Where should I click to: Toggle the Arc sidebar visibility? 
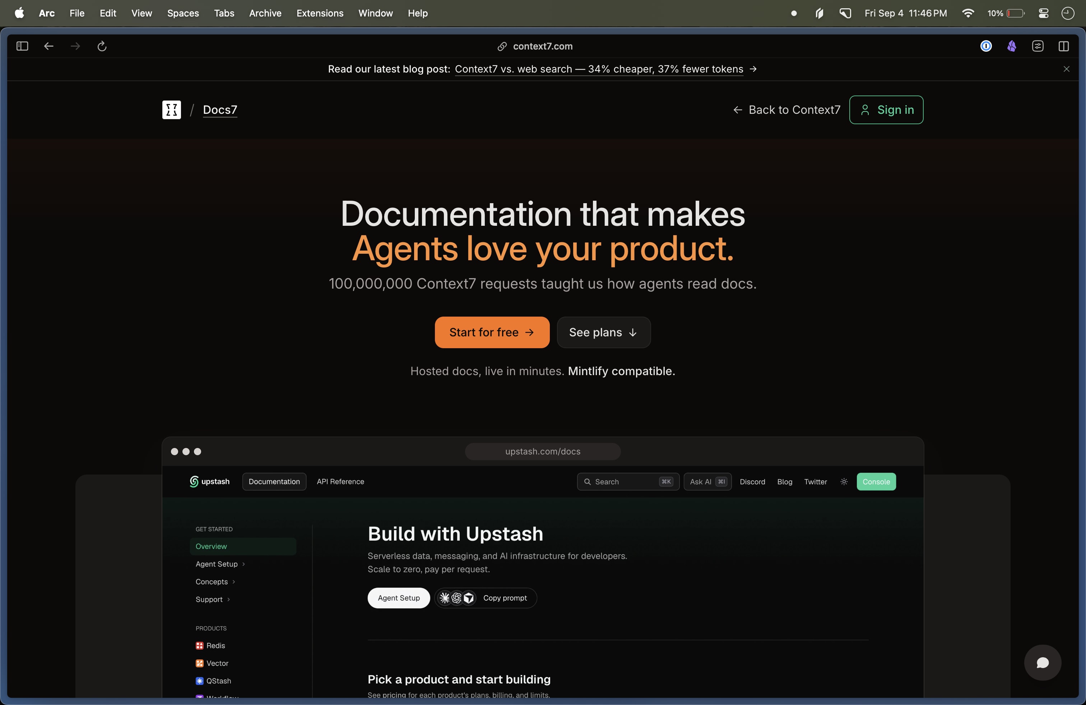click(22, 46)
